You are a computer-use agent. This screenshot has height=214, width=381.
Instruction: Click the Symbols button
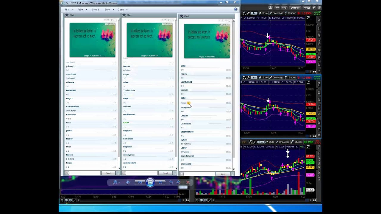click(295, 8)
